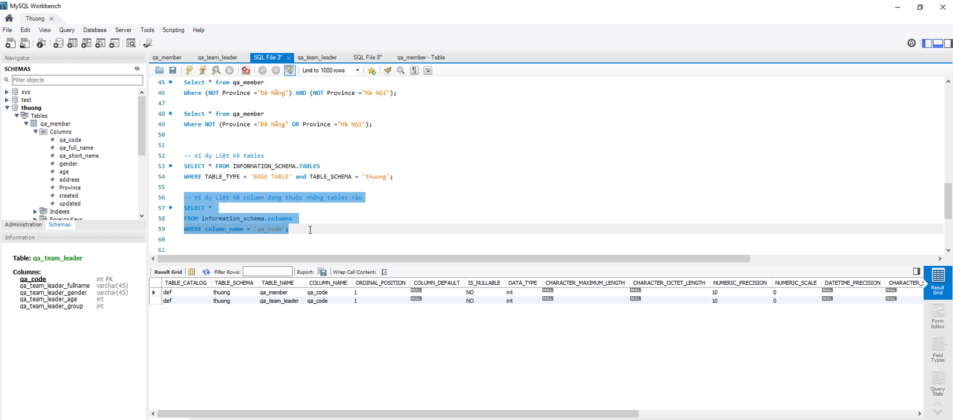This screenshot has height=420, width=953.
Task: Export recordset to external file icon
Action: 322,272
